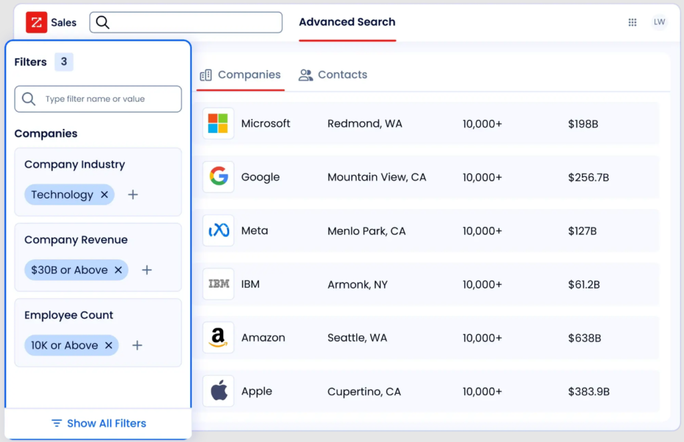Click the Cupertino, CA location
This screenshot has height=442, width=684.
[x=364, y=391]
